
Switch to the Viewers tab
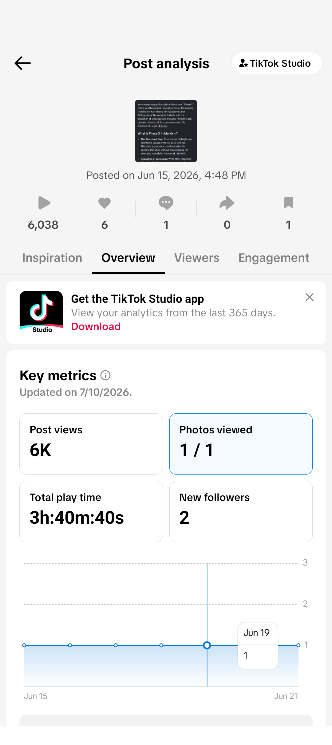pyautogui.click(x=197, y=258)
